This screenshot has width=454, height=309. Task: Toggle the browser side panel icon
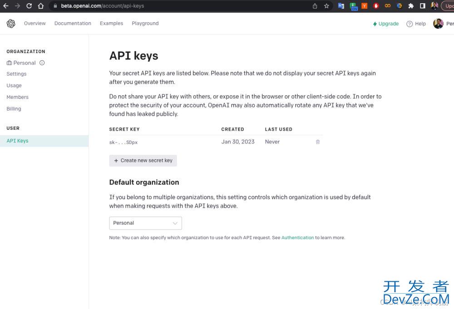[x=422, y=6]
